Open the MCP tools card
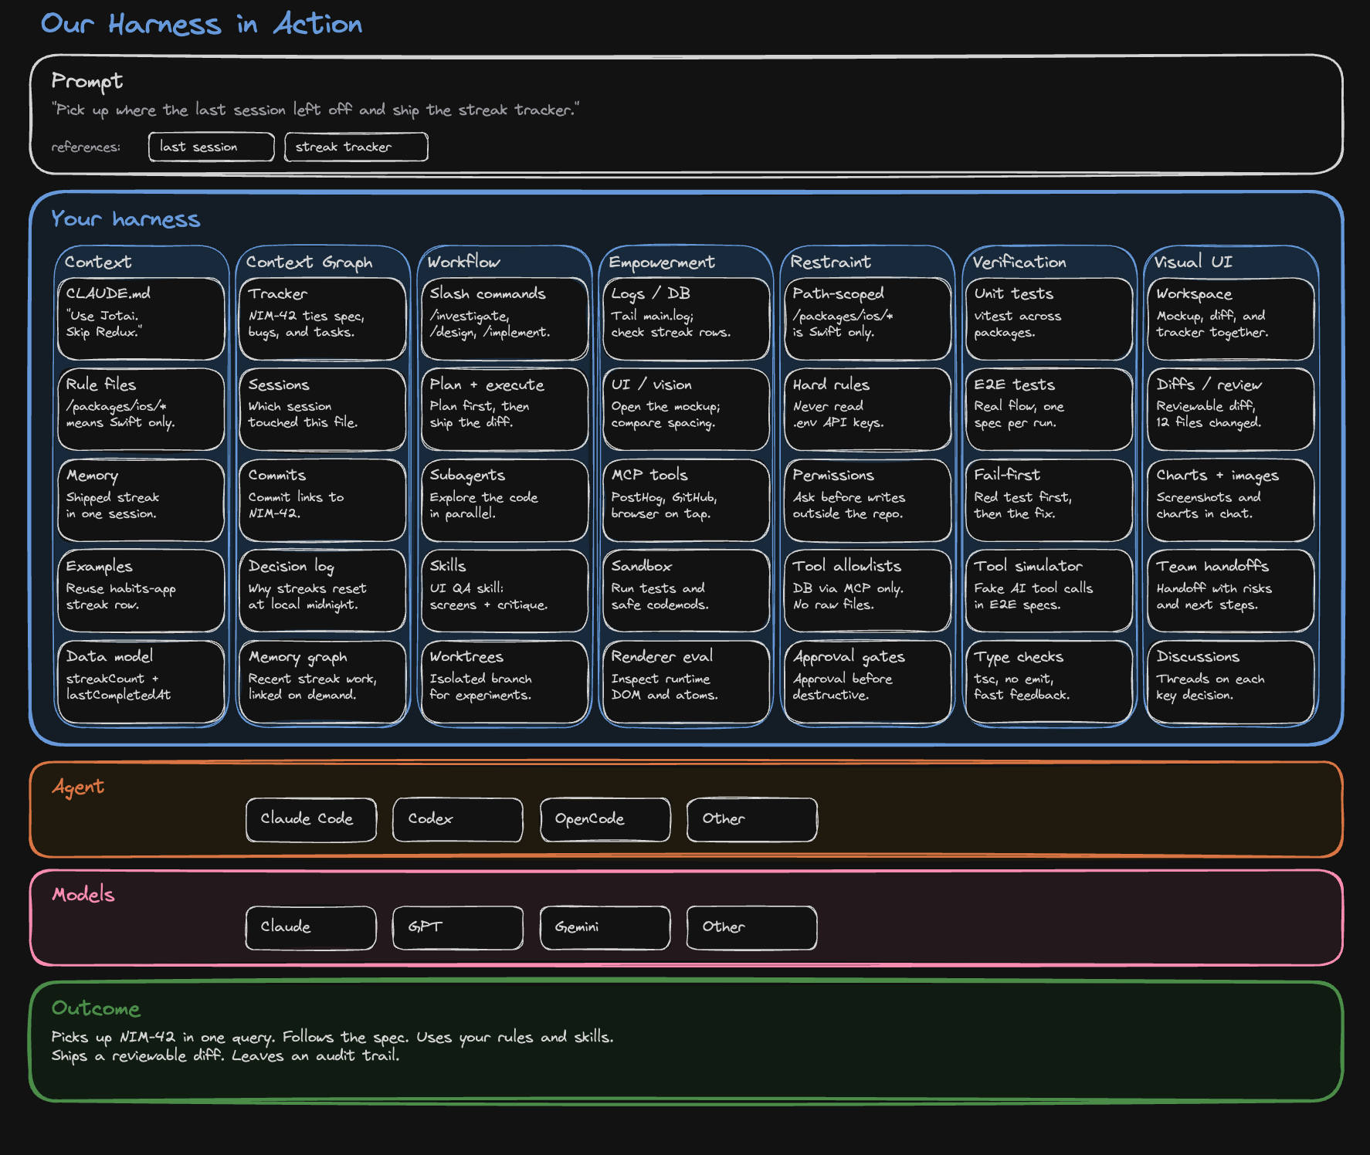This screenshot has width=1370, height=1155. [x=687, y=500]
